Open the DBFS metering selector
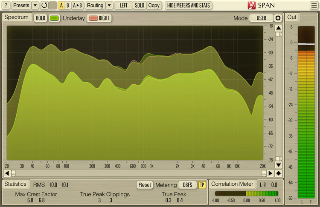 [x=188, y=185]
